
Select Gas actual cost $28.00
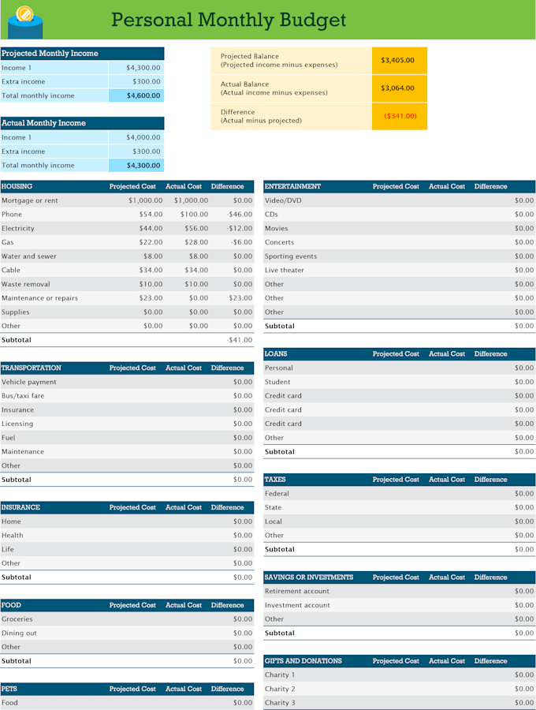point(196,242)
